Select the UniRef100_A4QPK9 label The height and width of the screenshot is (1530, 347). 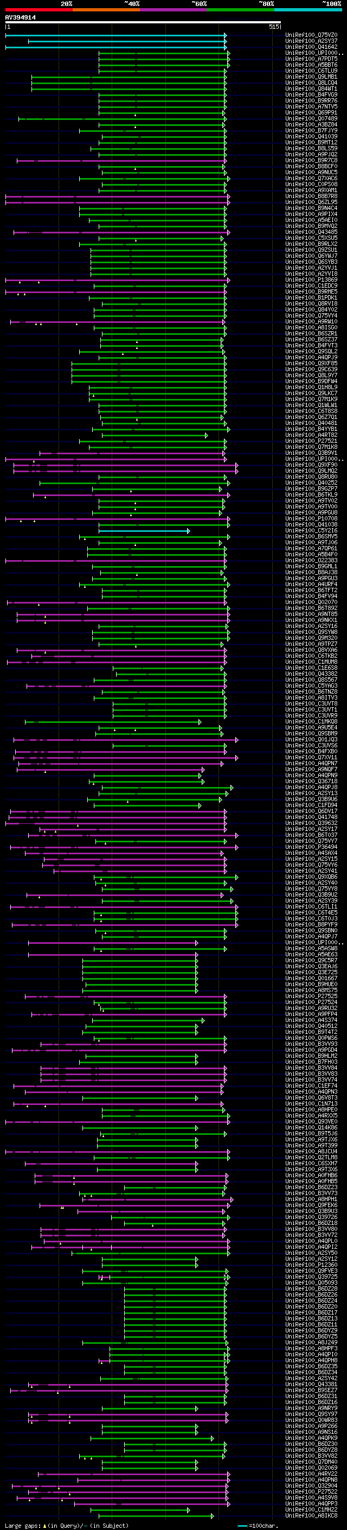click(311, 1438)
